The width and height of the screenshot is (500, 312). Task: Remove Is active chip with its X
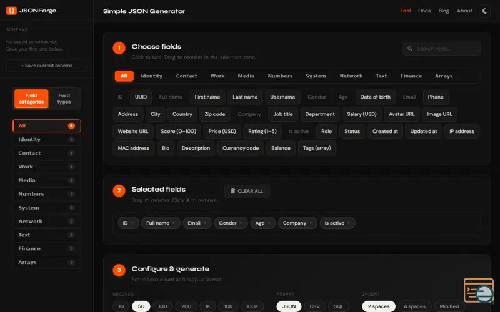tap(349, 223)
